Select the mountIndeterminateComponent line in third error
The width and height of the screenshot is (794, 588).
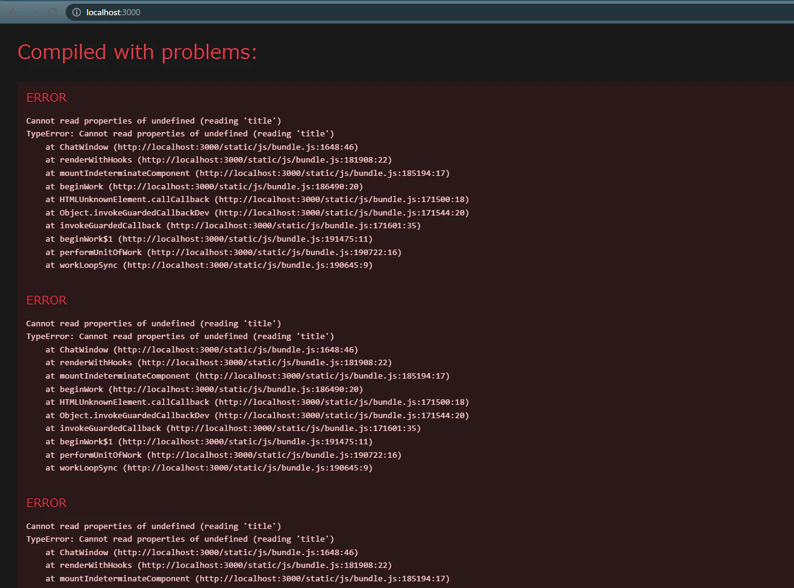(247, 578)
